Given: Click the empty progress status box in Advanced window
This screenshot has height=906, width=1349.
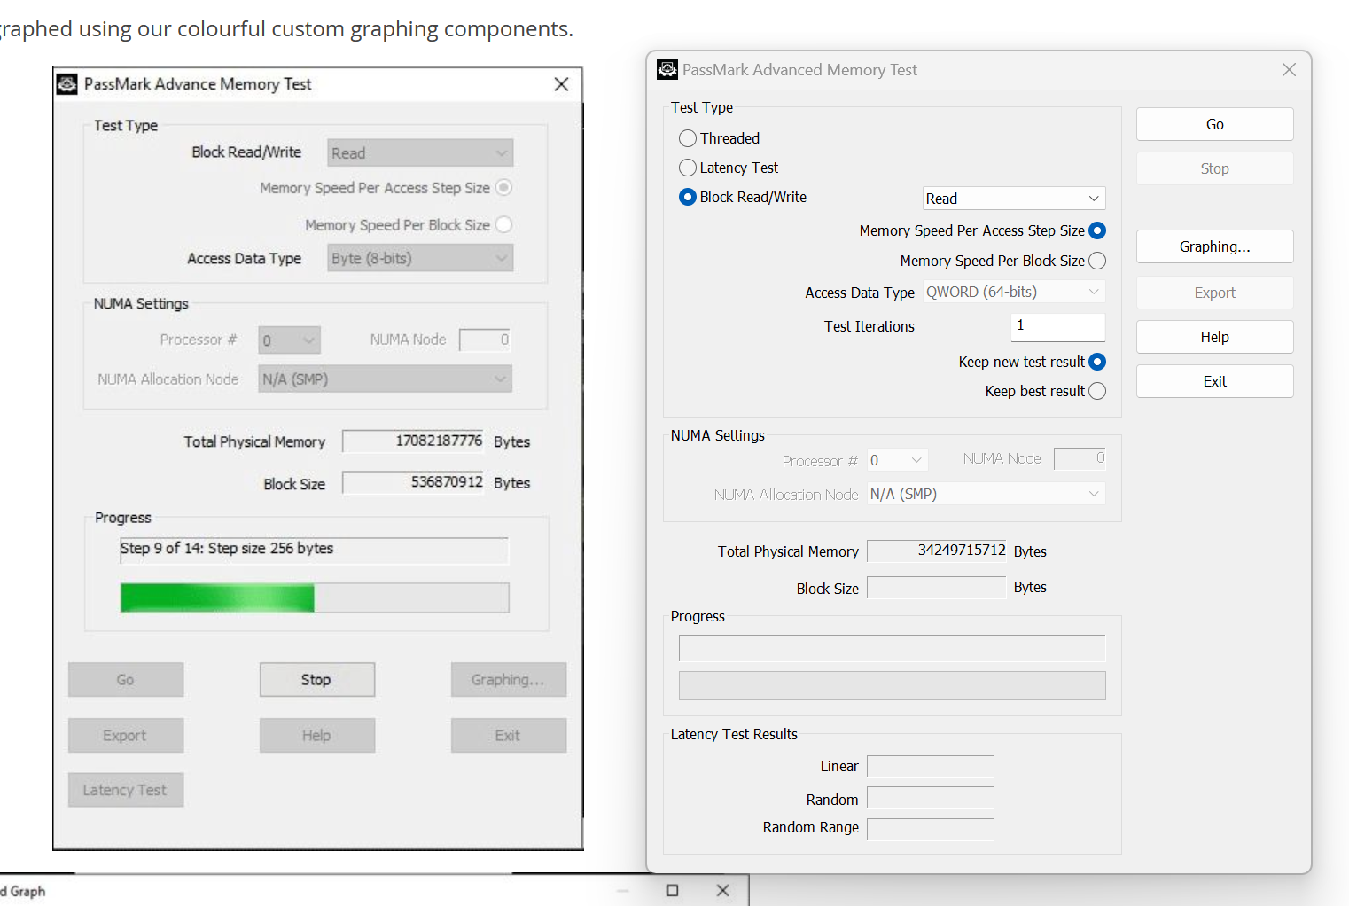Looking at the screenshot, I should click(893, 648).
